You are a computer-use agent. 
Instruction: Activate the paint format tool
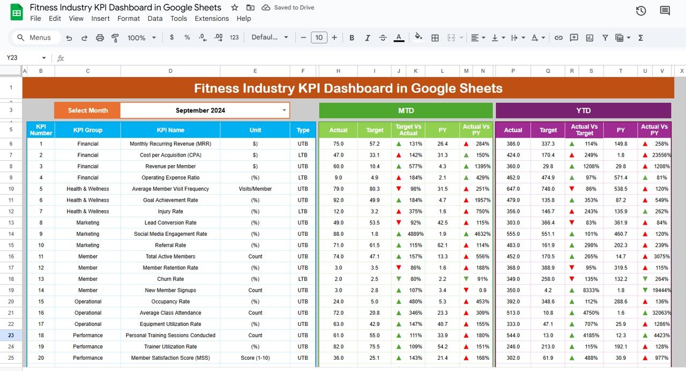115,38
